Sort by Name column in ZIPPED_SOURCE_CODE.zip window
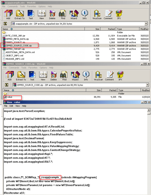151x195 pixels. click(44, 90)
